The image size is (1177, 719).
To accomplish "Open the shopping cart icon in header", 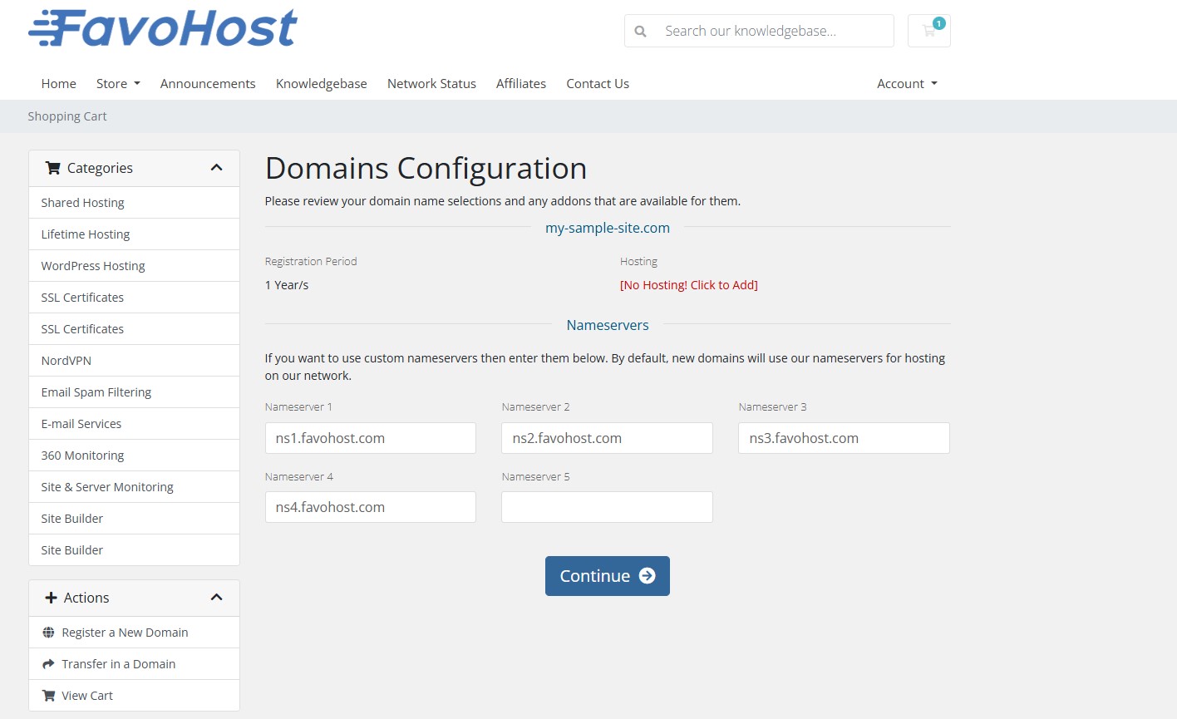I will (x=928, y=31).
